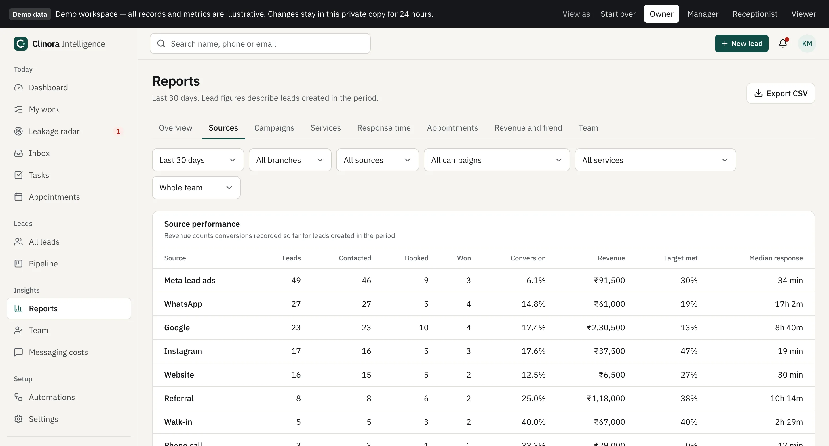Export report with Export CSV
The image size is (829, 446).
click(780, 93)
